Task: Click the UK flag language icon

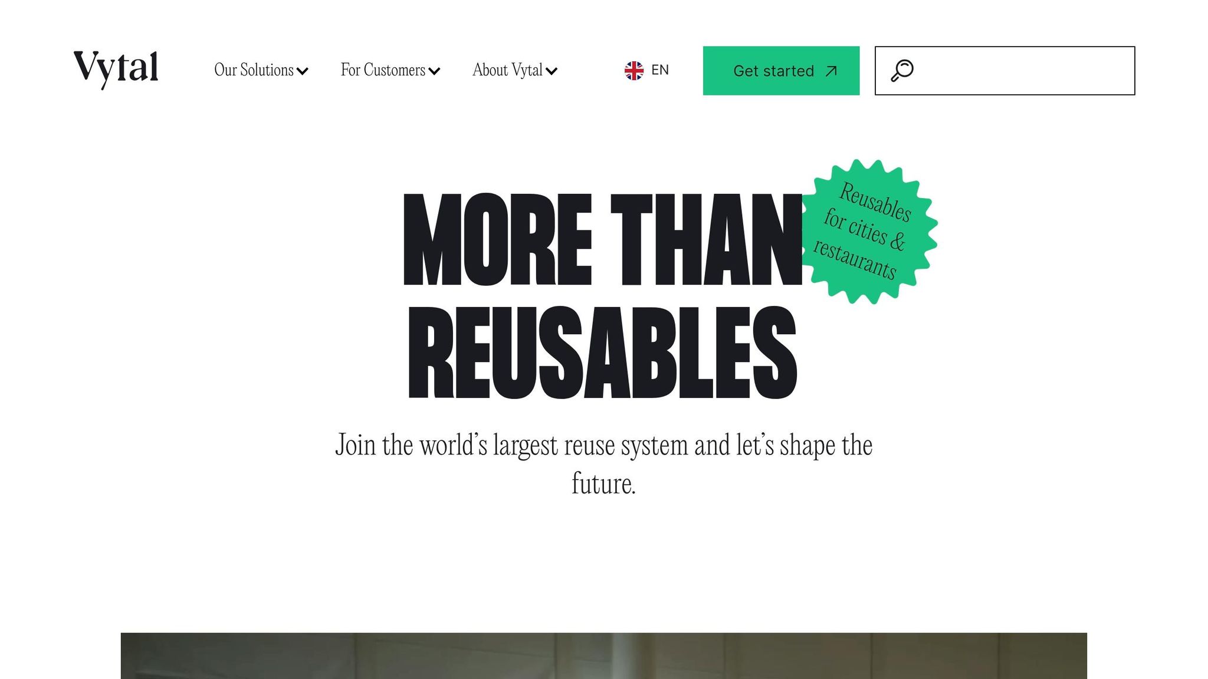Action: point(634,71)
